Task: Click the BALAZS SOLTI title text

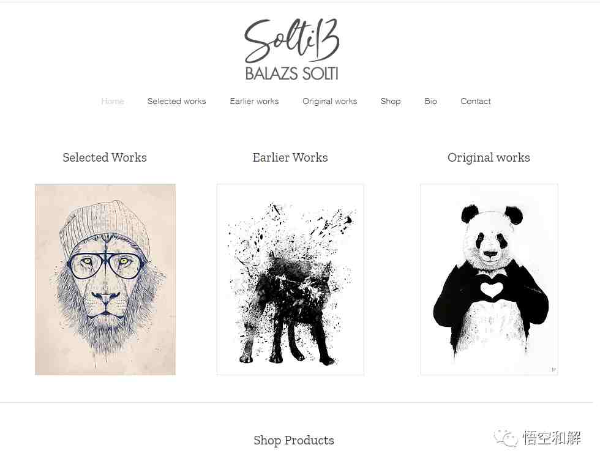Action: pos(291,73)
